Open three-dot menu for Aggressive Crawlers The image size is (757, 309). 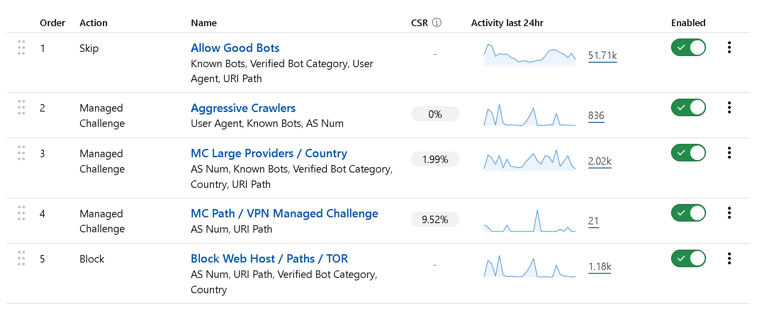[x=729, y=107]
